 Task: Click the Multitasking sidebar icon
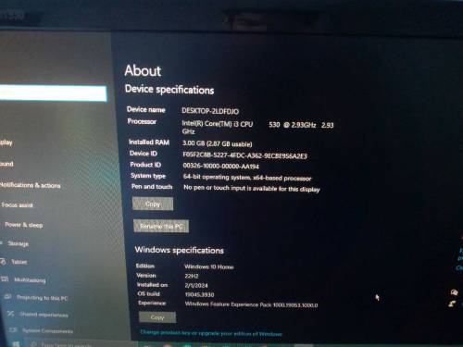click(x=5, y=279)
